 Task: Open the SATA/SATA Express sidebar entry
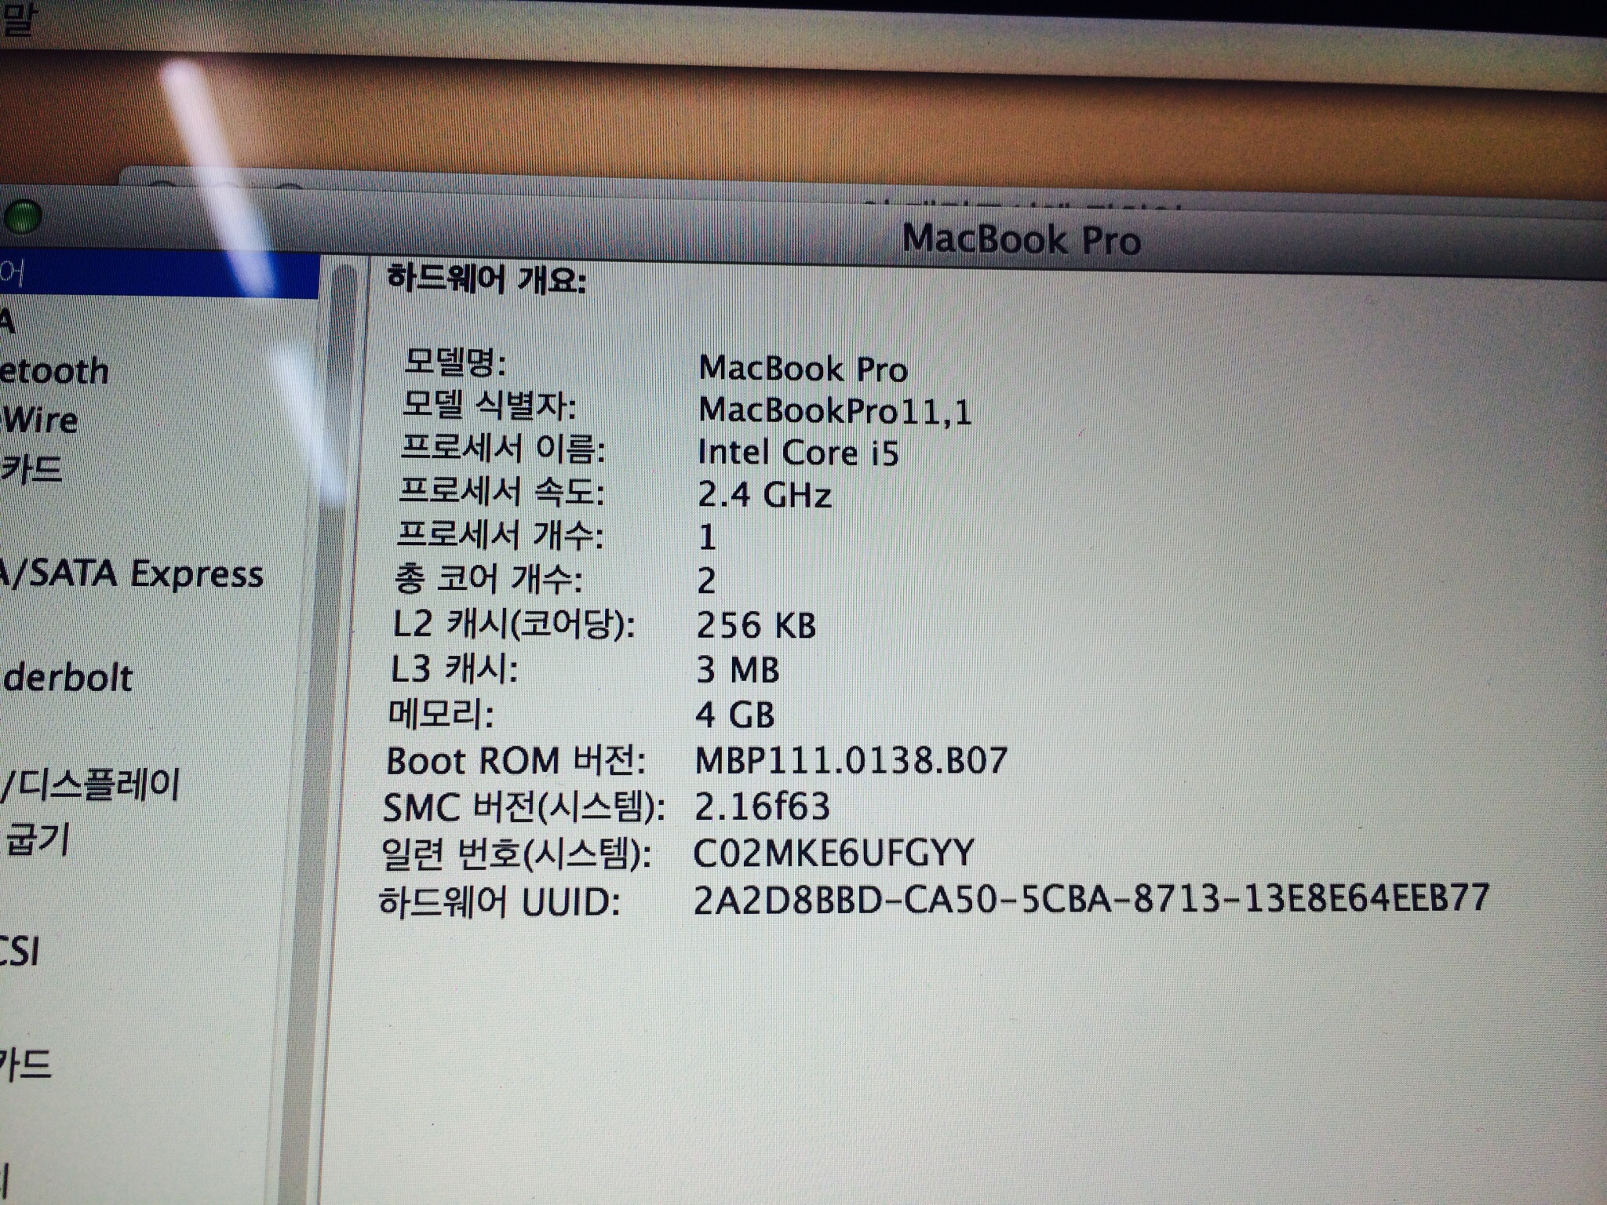132,574
